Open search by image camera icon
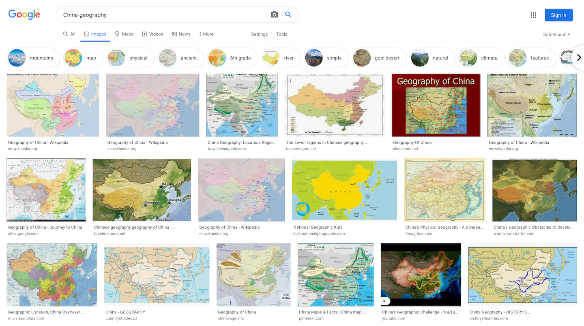This screenshot has height=326, width=584. [x=275, y=15]
